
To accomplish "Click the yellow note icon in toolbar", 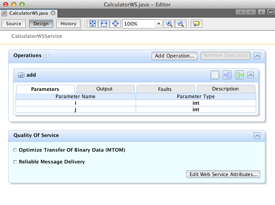I will pyautogui.click(x=197, y=24).
